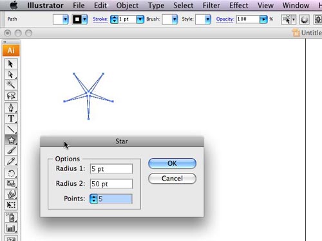Activate the Rotate tool
Viewport: 322px width, 241px height.
[11, 173]
